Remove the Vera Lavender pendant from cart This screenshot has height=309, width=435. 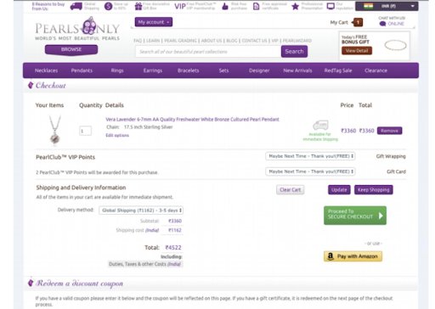(x=389, y=131)
